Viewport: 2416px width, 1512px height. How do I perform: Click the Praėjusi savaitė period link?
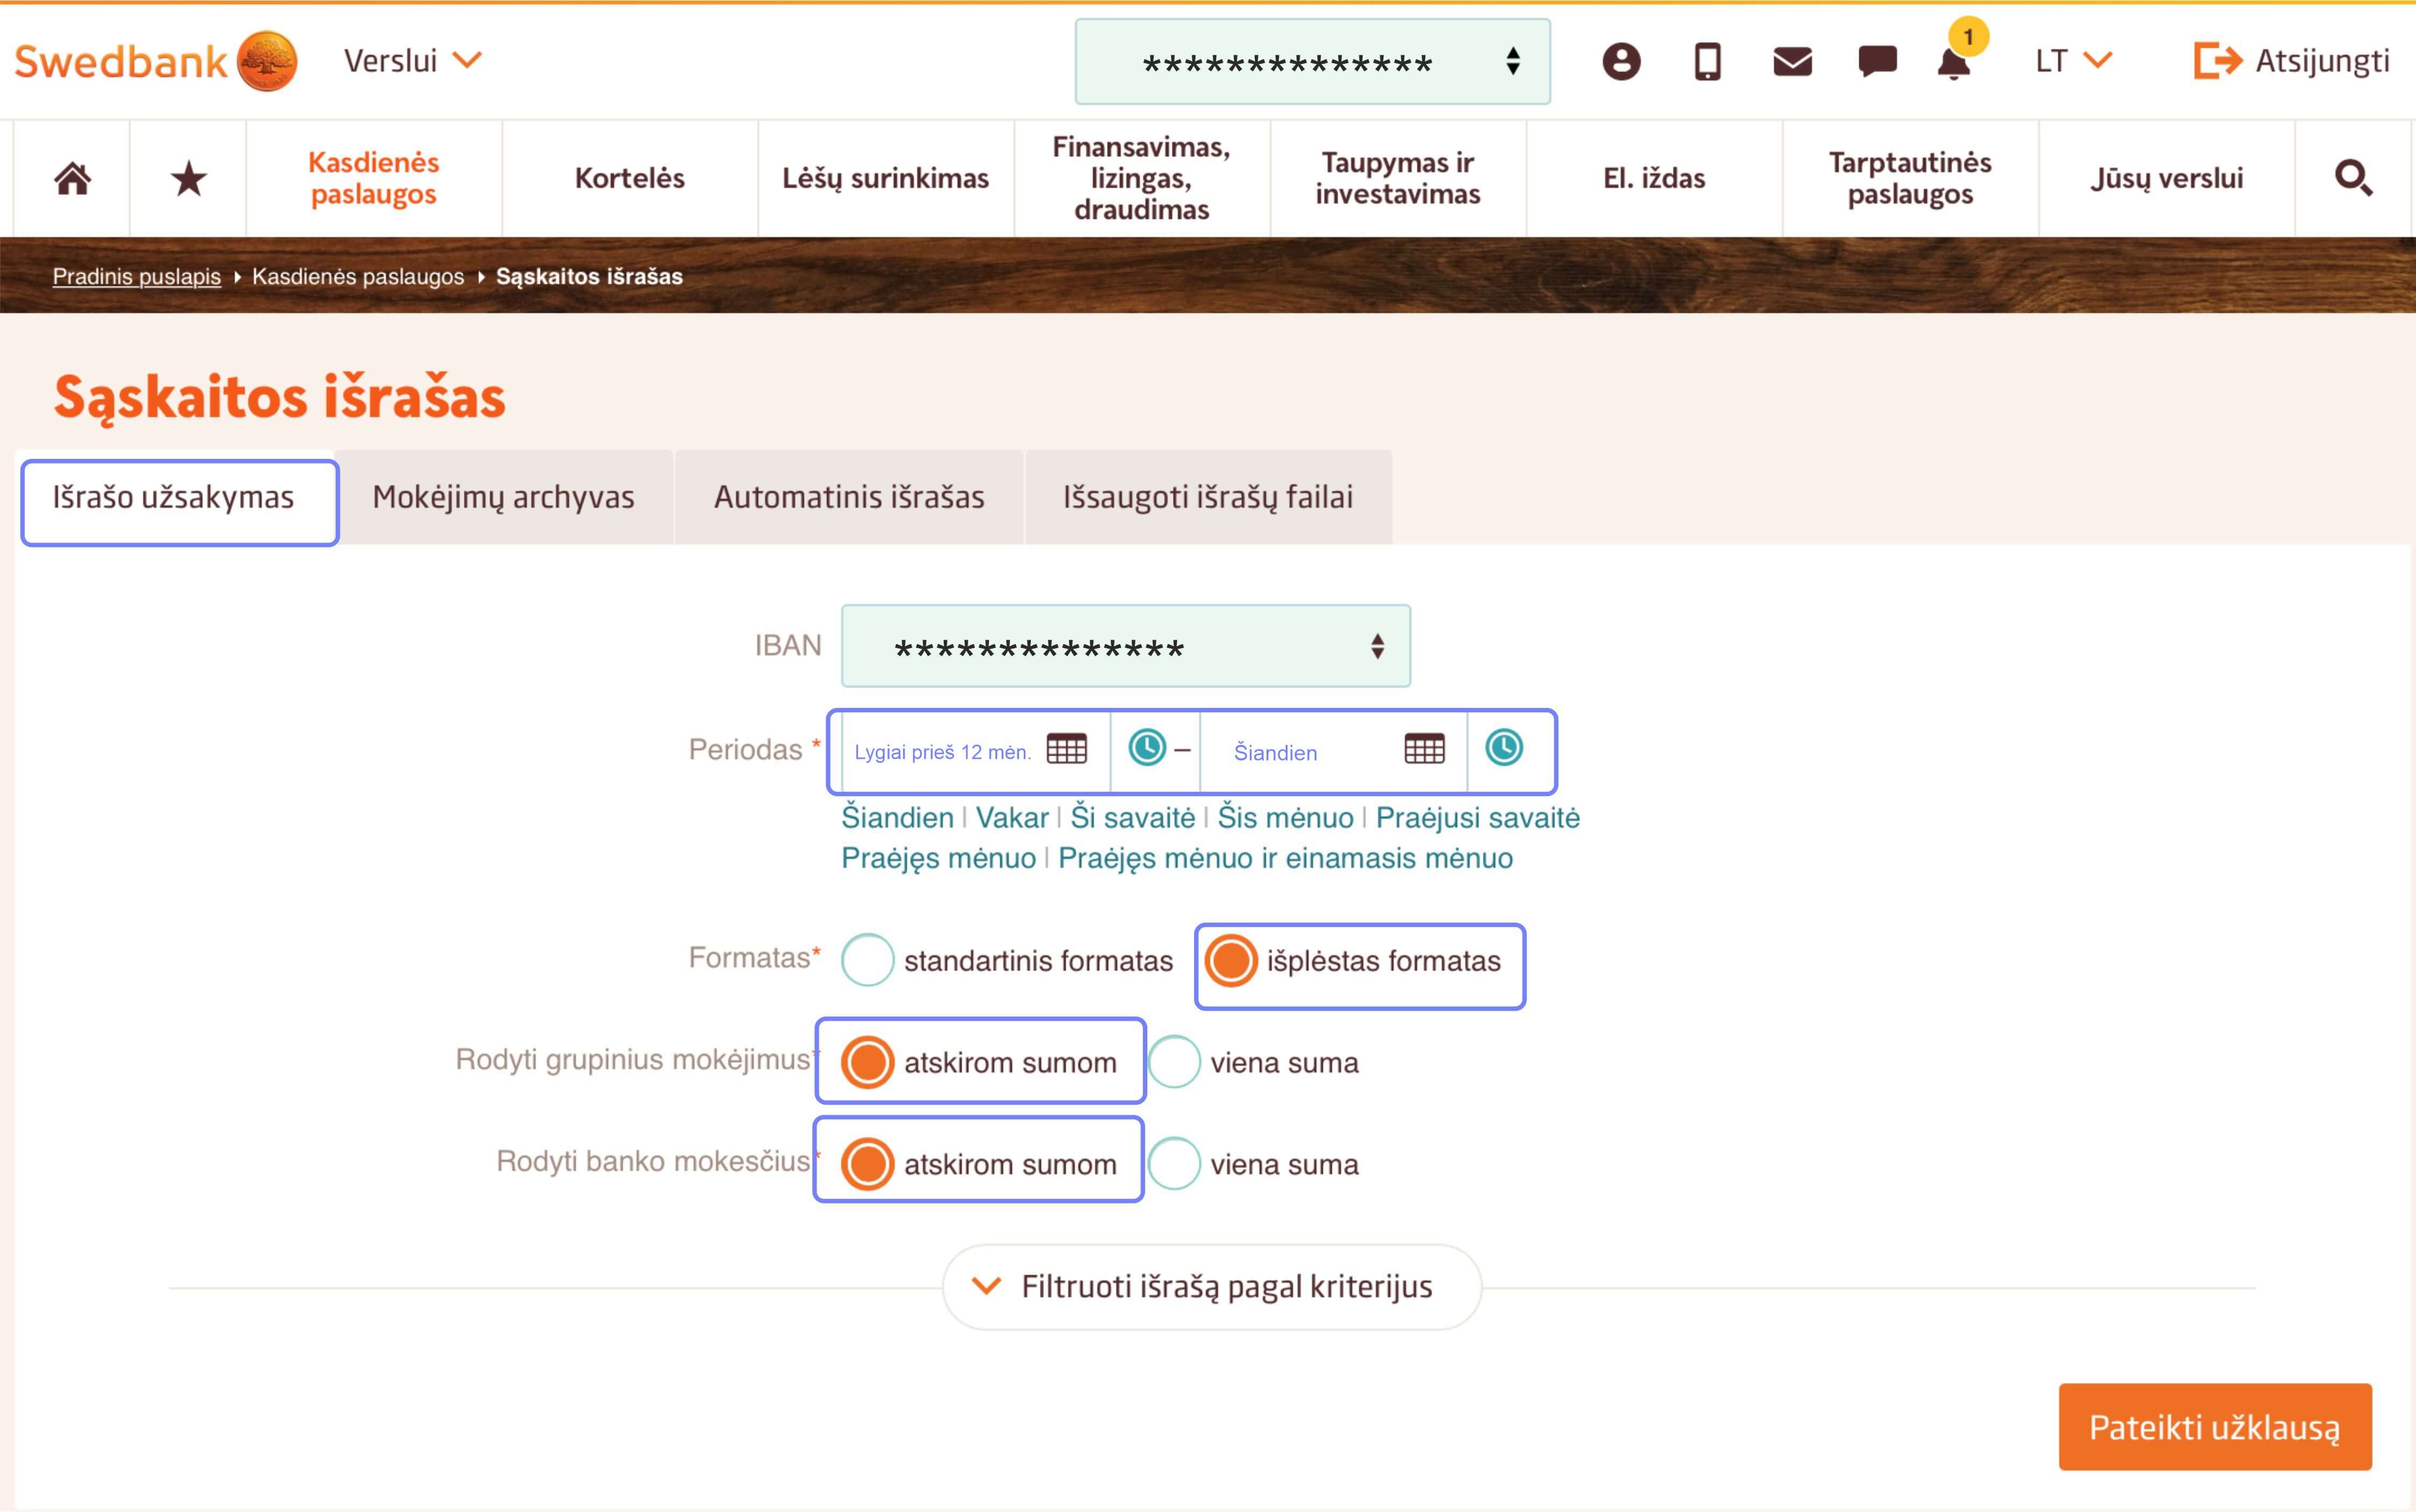1477,817
